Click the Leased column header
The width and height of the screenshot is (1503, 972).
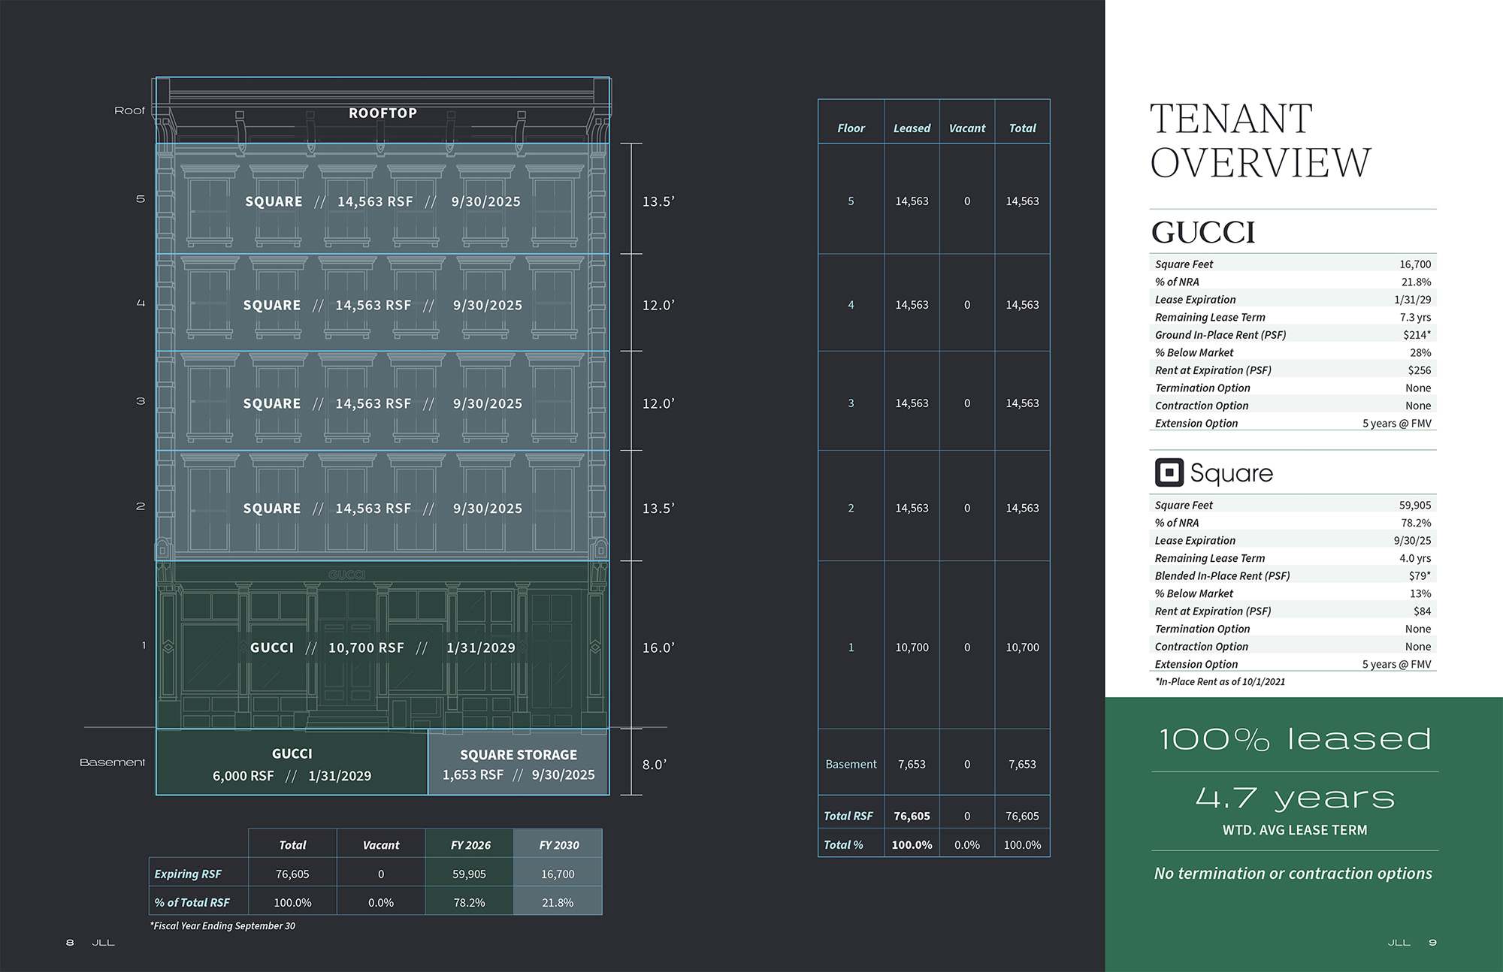(912, 128)
